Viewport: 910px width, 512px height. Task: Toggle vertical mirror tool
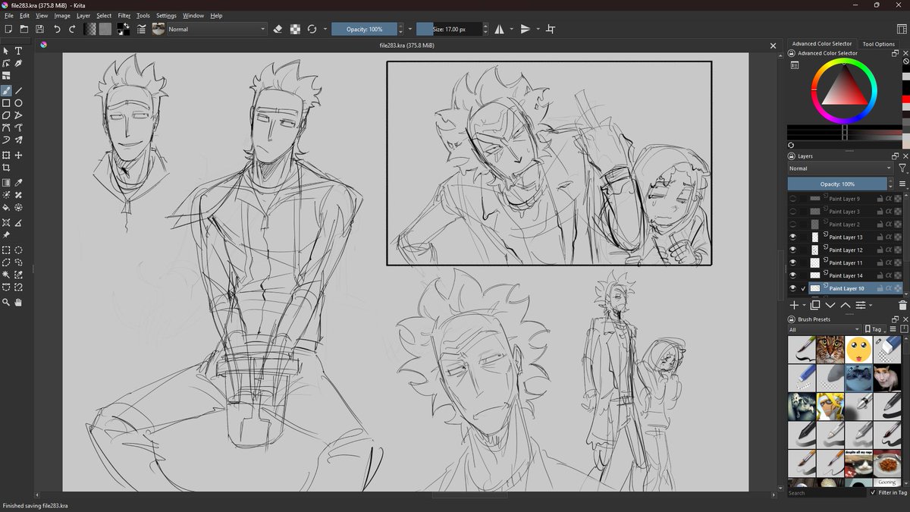click(526, 29)
